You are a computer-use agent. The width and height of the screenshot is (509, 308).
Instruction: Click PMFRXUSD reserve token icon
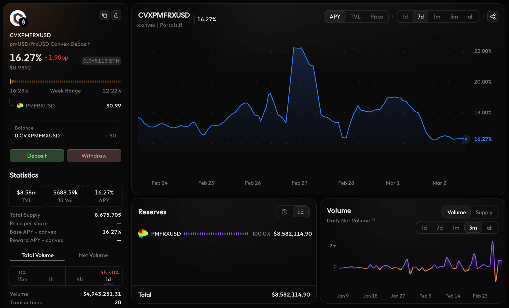coord(143,234)
